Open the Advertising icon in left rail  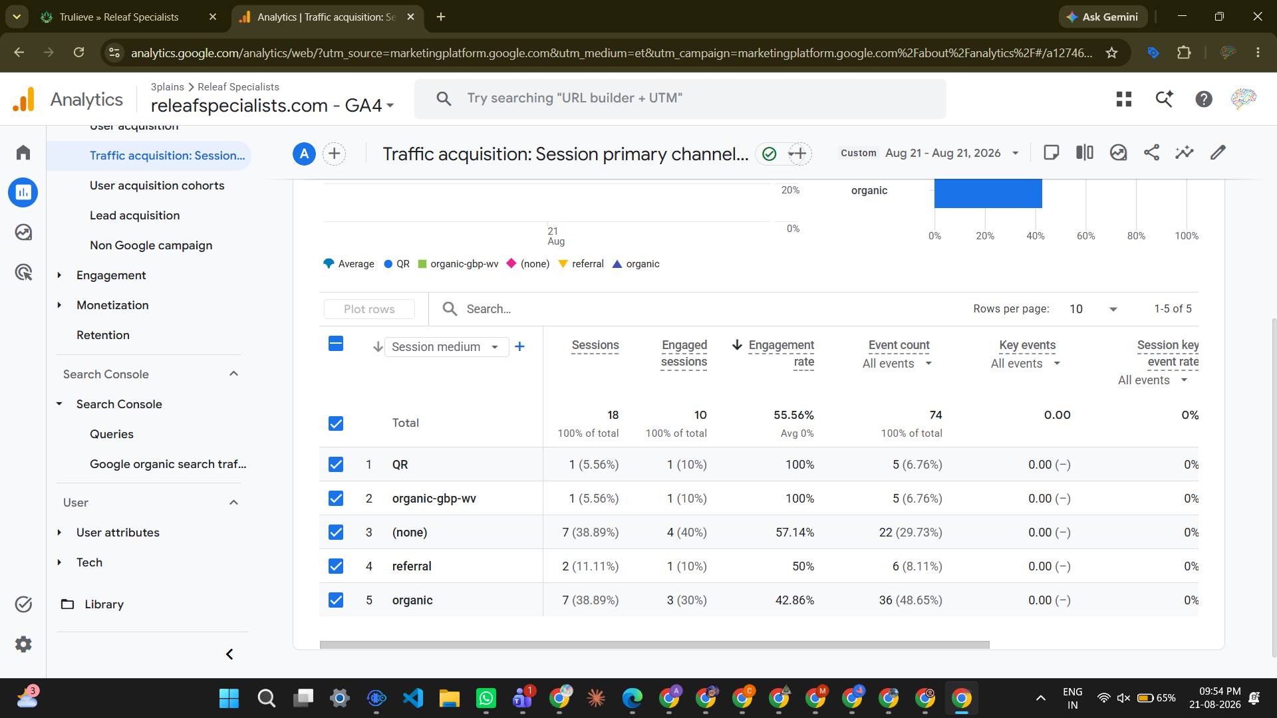23,273
